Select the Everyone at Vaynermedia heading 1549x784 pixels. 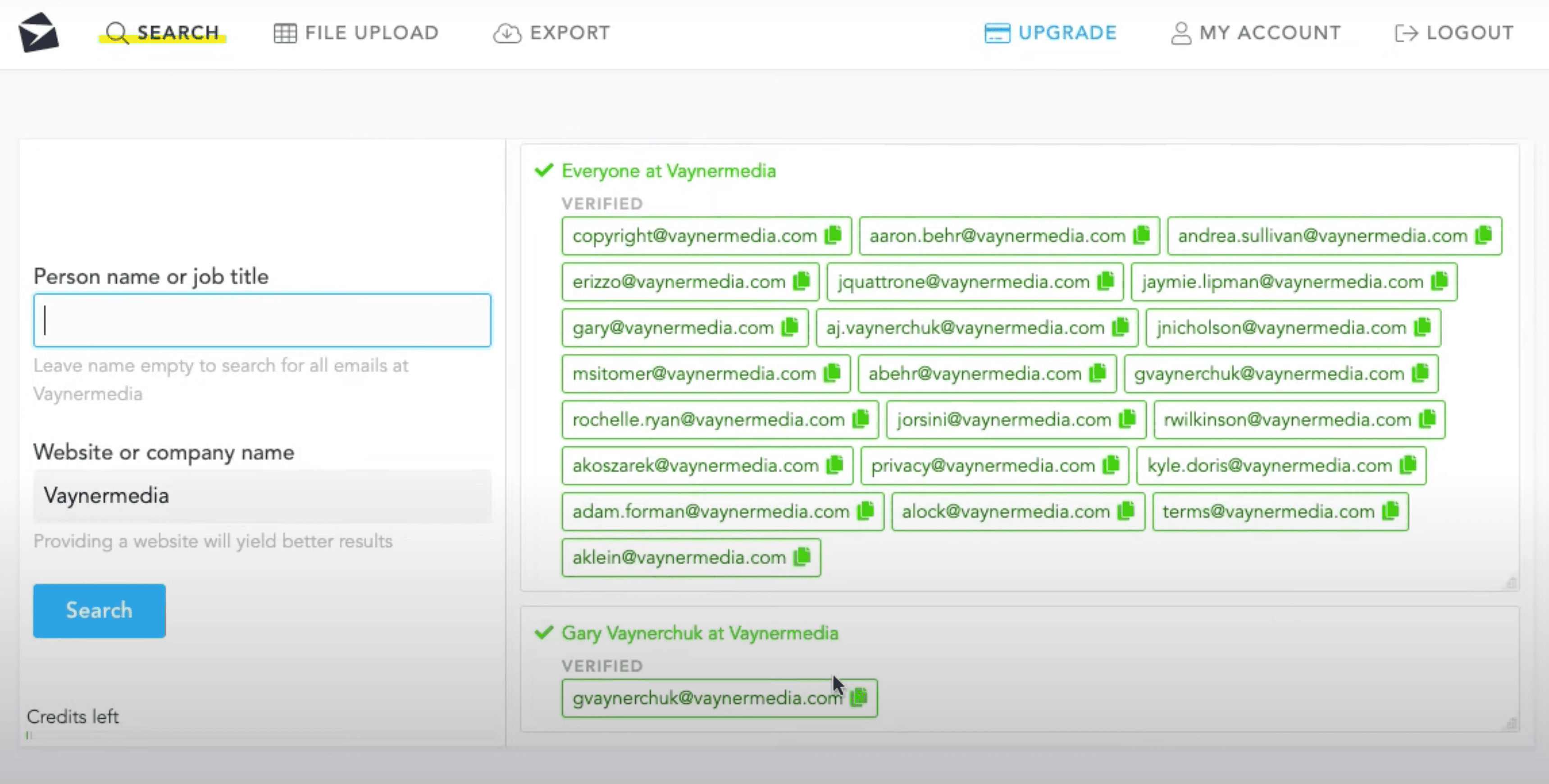[x=668, y=171]
